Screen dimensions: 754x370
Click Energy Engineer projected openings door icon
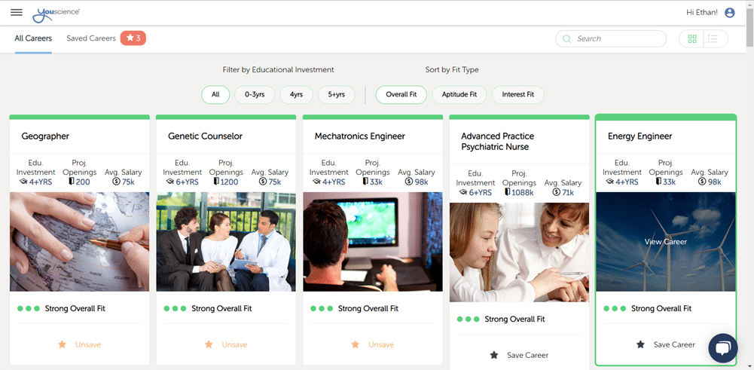click(x=658, y=182)
